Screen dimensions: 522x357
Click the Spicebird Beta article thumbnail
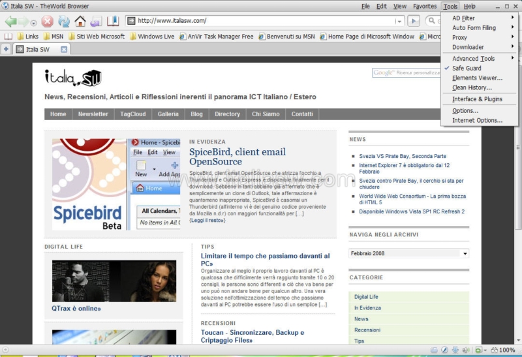pos(116,185)
